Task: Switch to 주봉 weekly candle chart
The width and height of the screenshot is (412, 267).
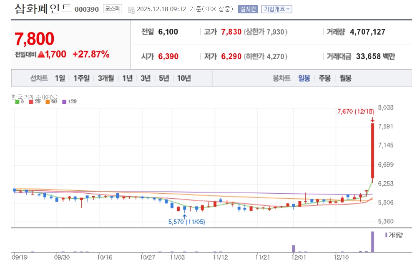Action: [x=324, y=78]
